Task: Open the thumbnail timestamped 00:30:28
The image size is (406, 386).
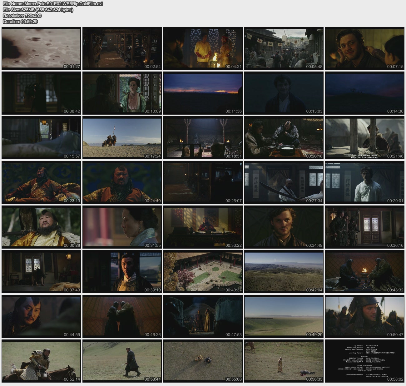Action: [41, 227]
